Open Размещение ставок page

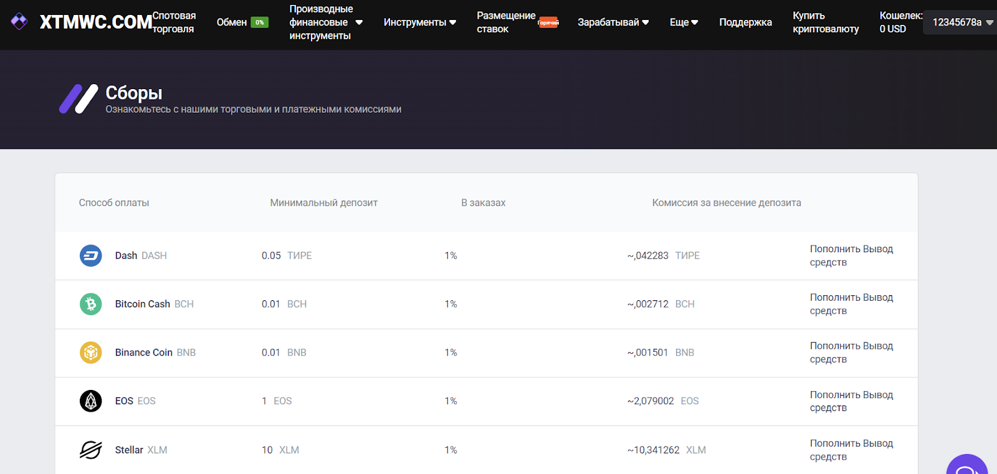[x=506, y=22]
